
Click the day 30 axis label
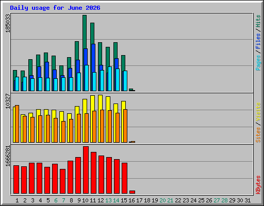[x=240, y=200]
